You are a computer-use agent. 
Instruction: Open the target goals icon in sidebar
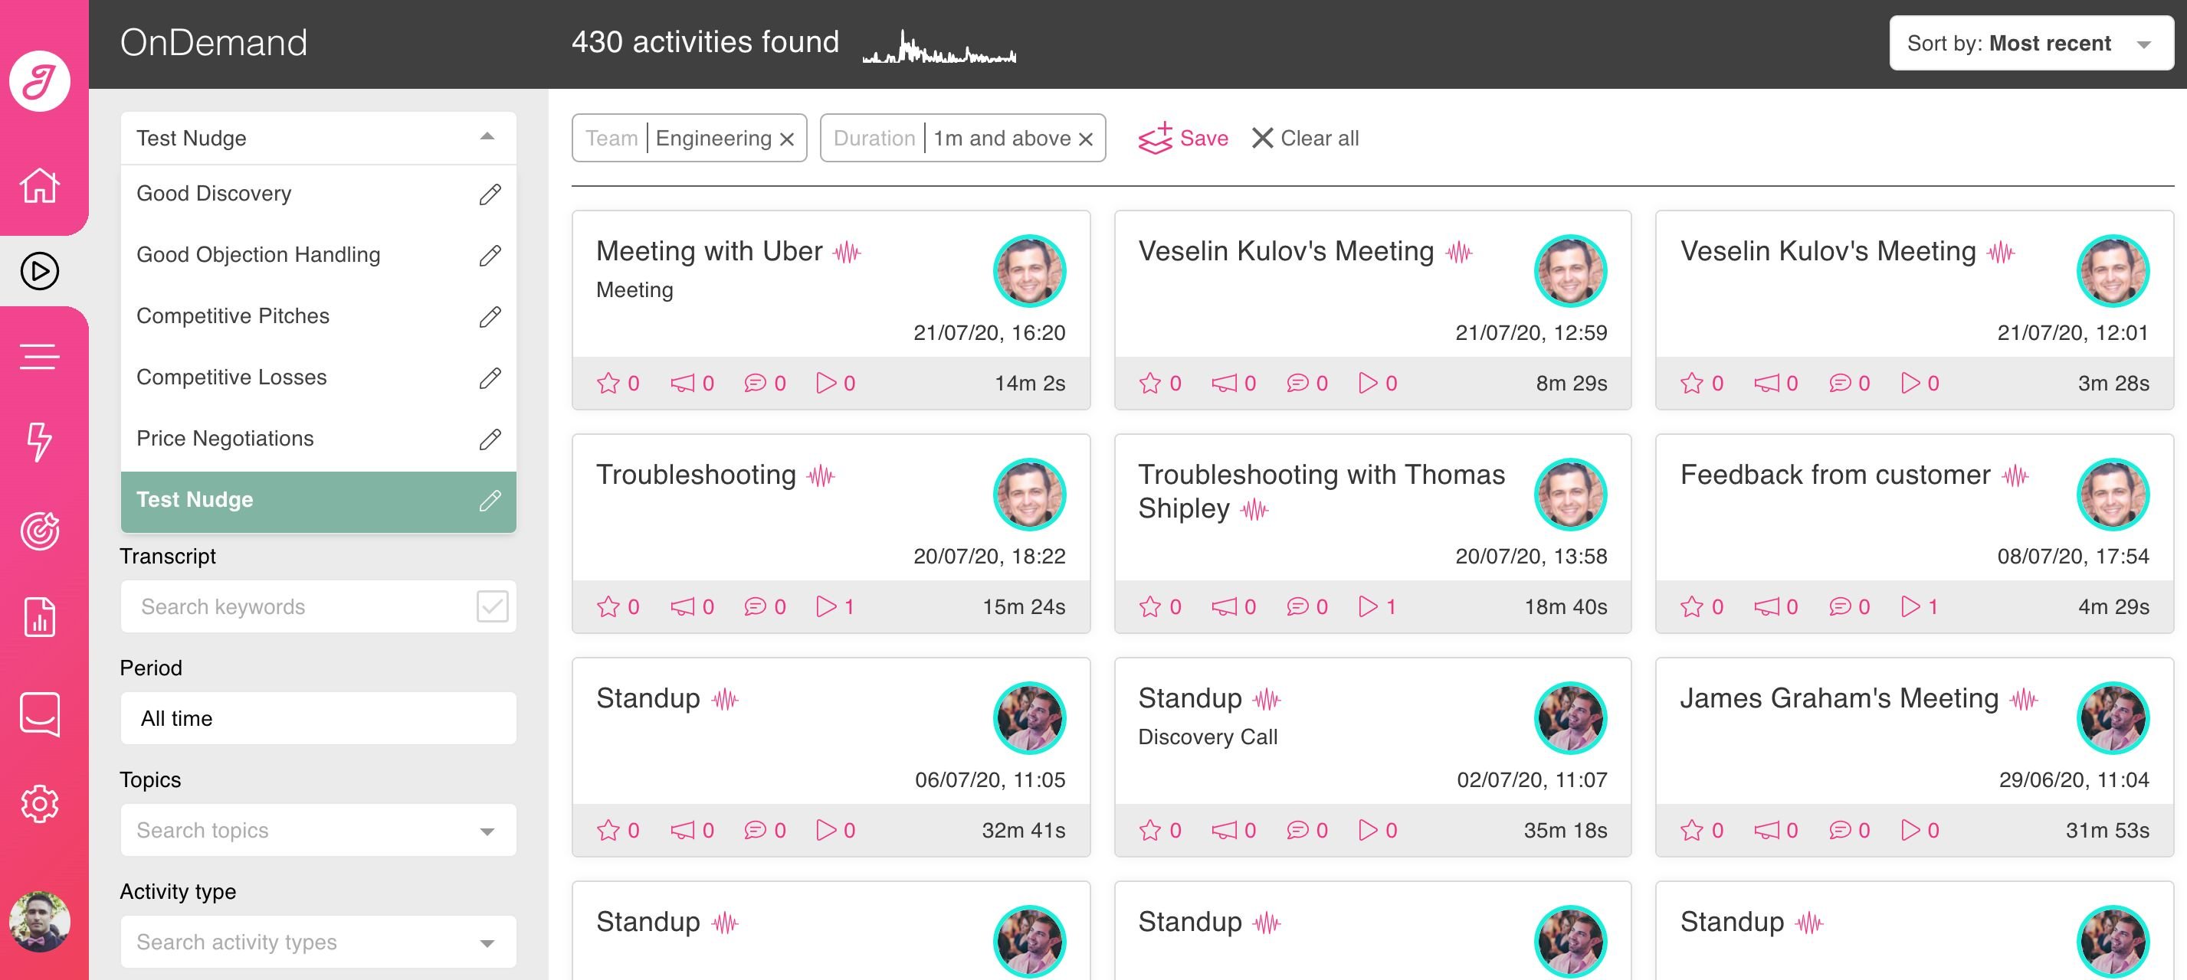point(39,531)
